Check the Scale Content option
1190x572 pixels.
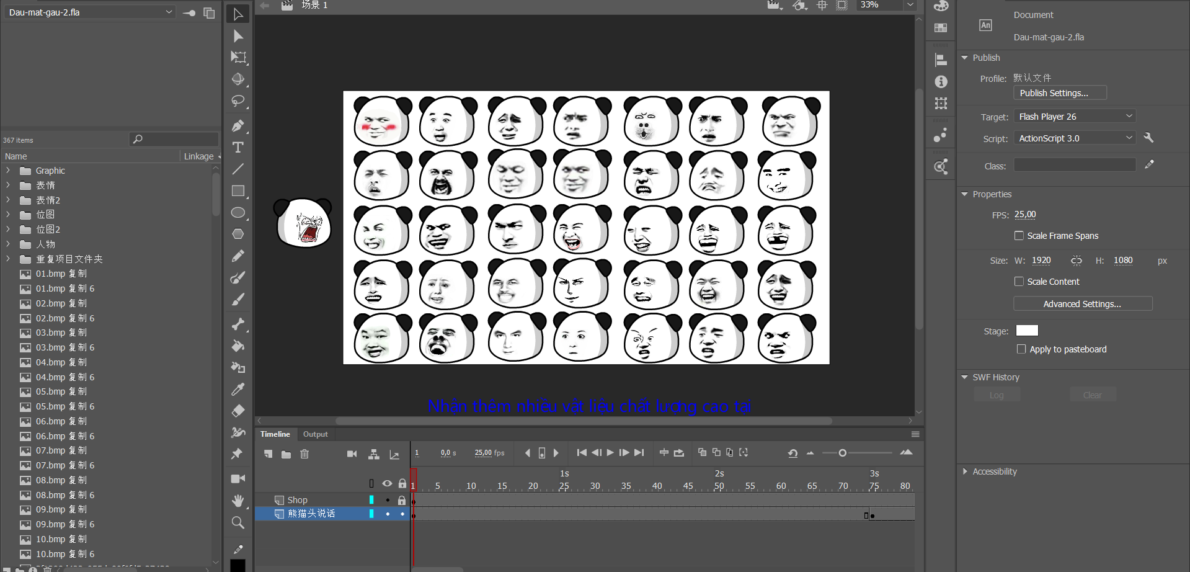tap(1019, 282)
